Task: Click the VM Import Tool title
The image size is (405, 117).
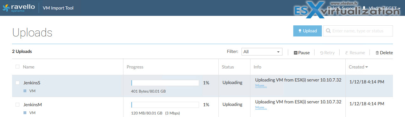Action: 58,8
